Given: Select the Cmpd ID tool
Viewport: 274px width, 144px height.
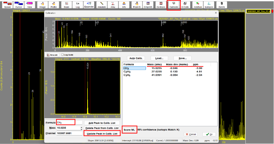Looking at the screenshot, I should (x=148, y=5).
